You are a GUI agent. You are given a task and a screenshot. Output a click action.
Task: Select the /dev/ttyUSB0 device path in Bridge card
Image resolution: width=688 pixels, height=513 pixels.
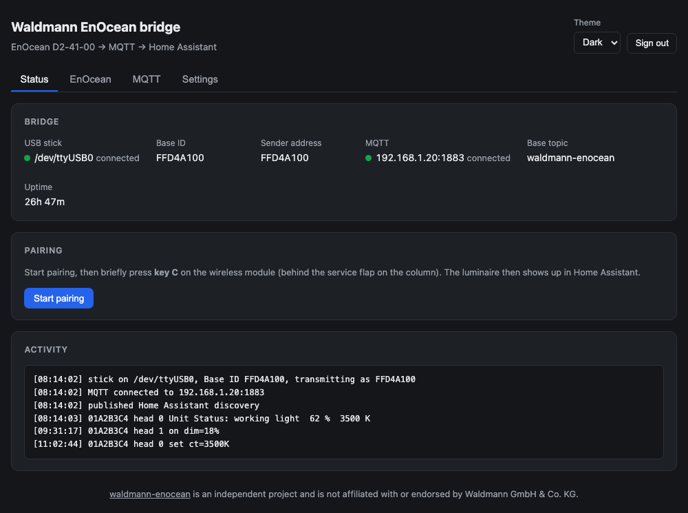tap(64, 158)
